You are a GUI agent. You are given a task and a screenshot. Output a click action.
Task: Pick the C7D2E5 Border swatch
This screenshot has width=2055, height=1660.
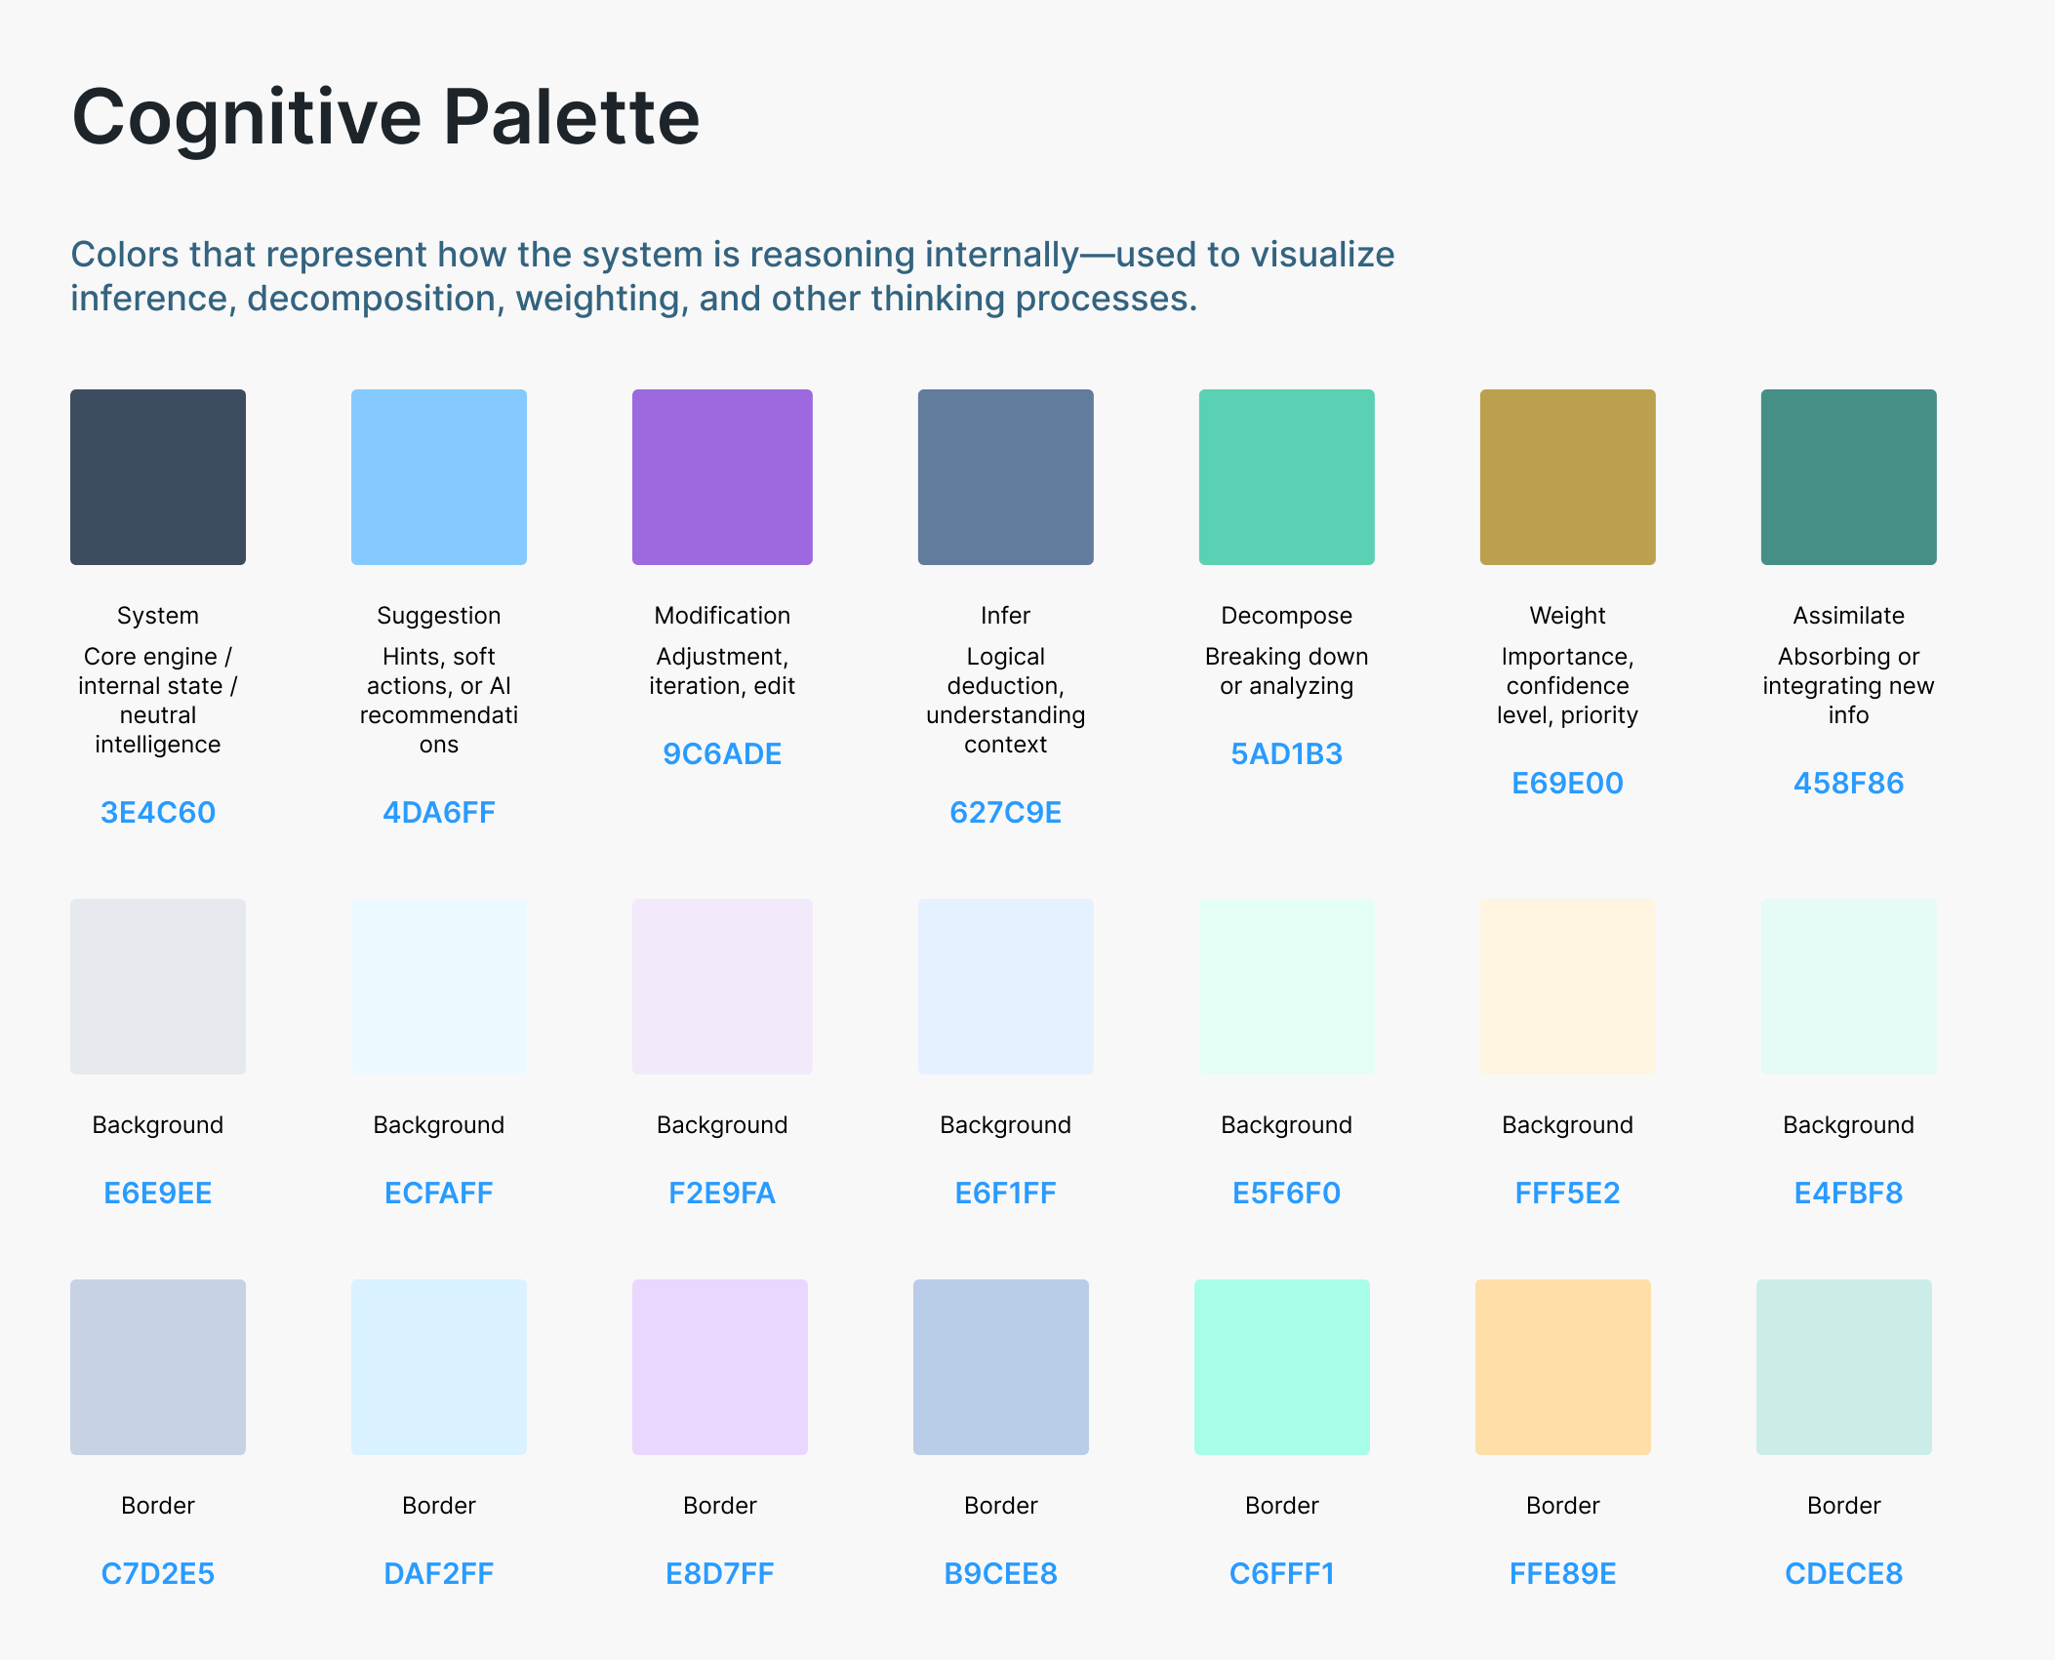(x=157, y=1367)
